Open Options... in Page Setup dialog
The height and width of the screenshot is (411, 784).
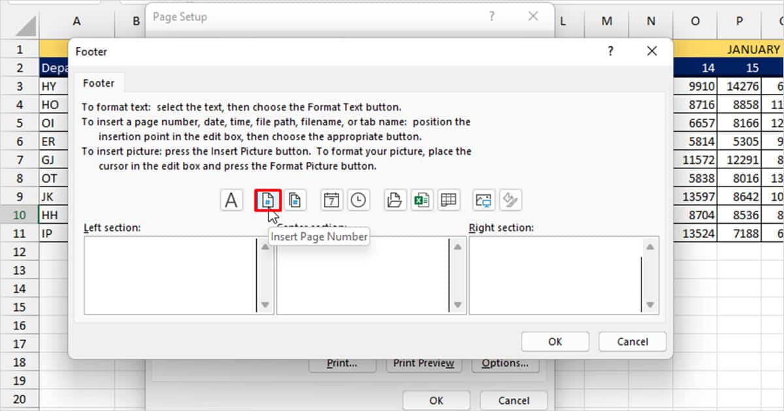pos(505,363)
